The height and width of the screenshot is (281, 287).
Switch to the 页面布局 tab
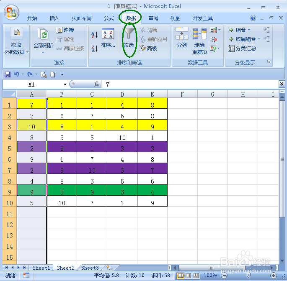click(82, 18)
